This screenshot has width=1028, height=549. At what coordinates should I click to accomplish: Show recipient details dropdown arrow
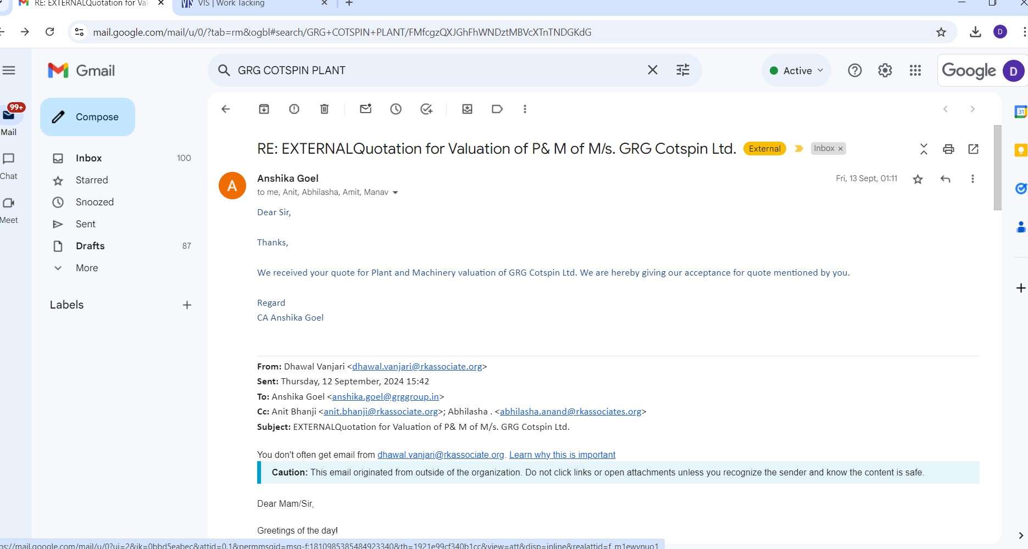[x=395, y=193]
